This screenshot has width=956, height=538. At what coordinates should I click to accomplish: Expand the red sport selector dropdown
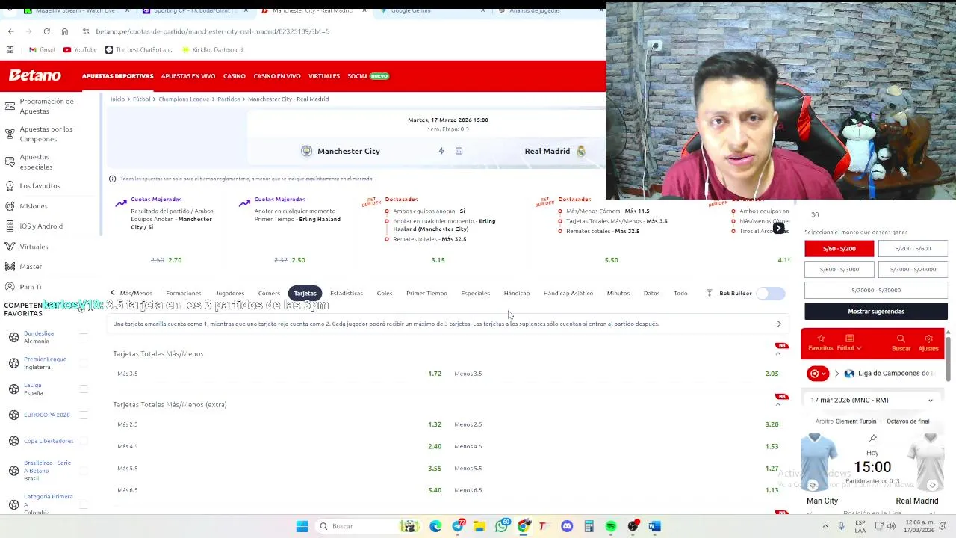coord(818,374)
